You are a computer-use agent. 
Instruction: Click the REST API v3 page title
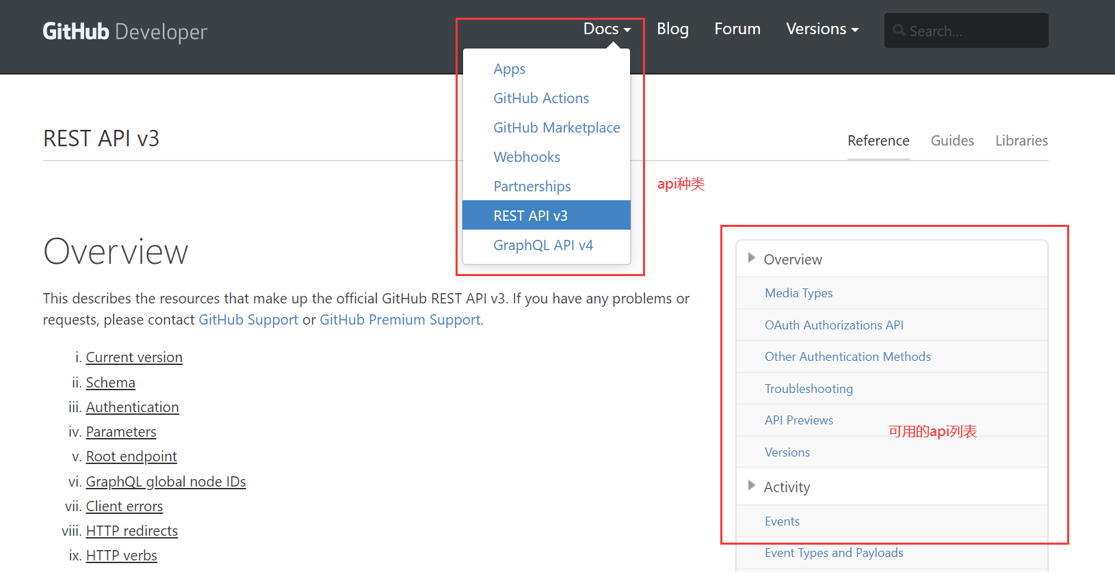coord(101,139)
